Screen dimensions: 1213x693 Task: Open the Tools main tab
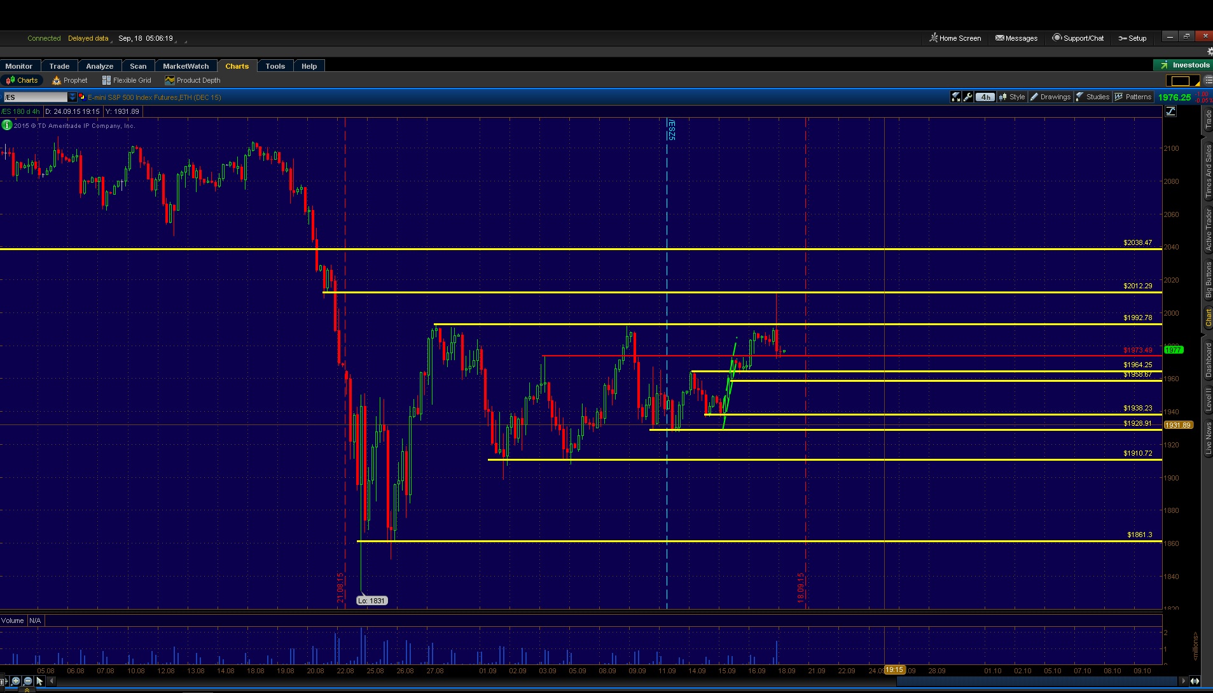point(275,66)
